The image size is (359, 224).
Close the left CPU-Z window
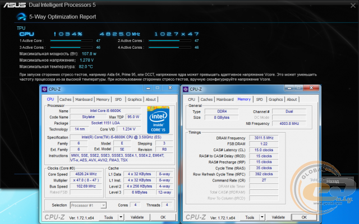pyautogui.click(x=170, y=88)
